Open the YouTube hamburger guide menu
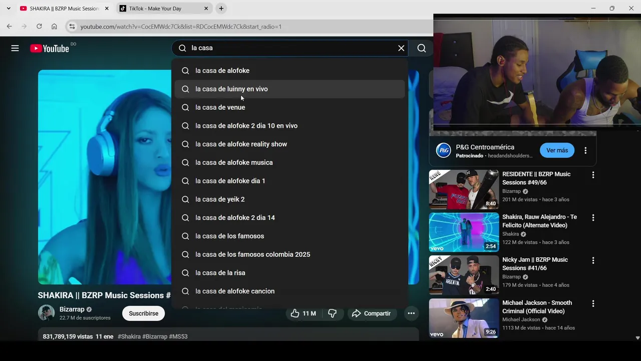 tap(15, 48)
